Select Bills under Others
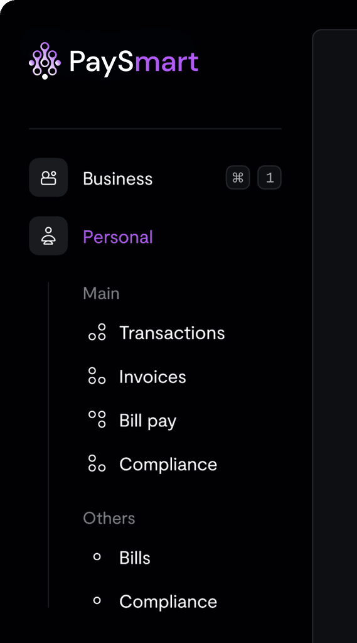Screen dimensions: 357x643 pos(134,558)
